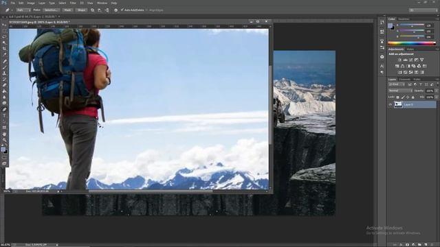Add a Brightness/Contrast adjustment
The image size is (440, 247).
click(x=399, y=60)
